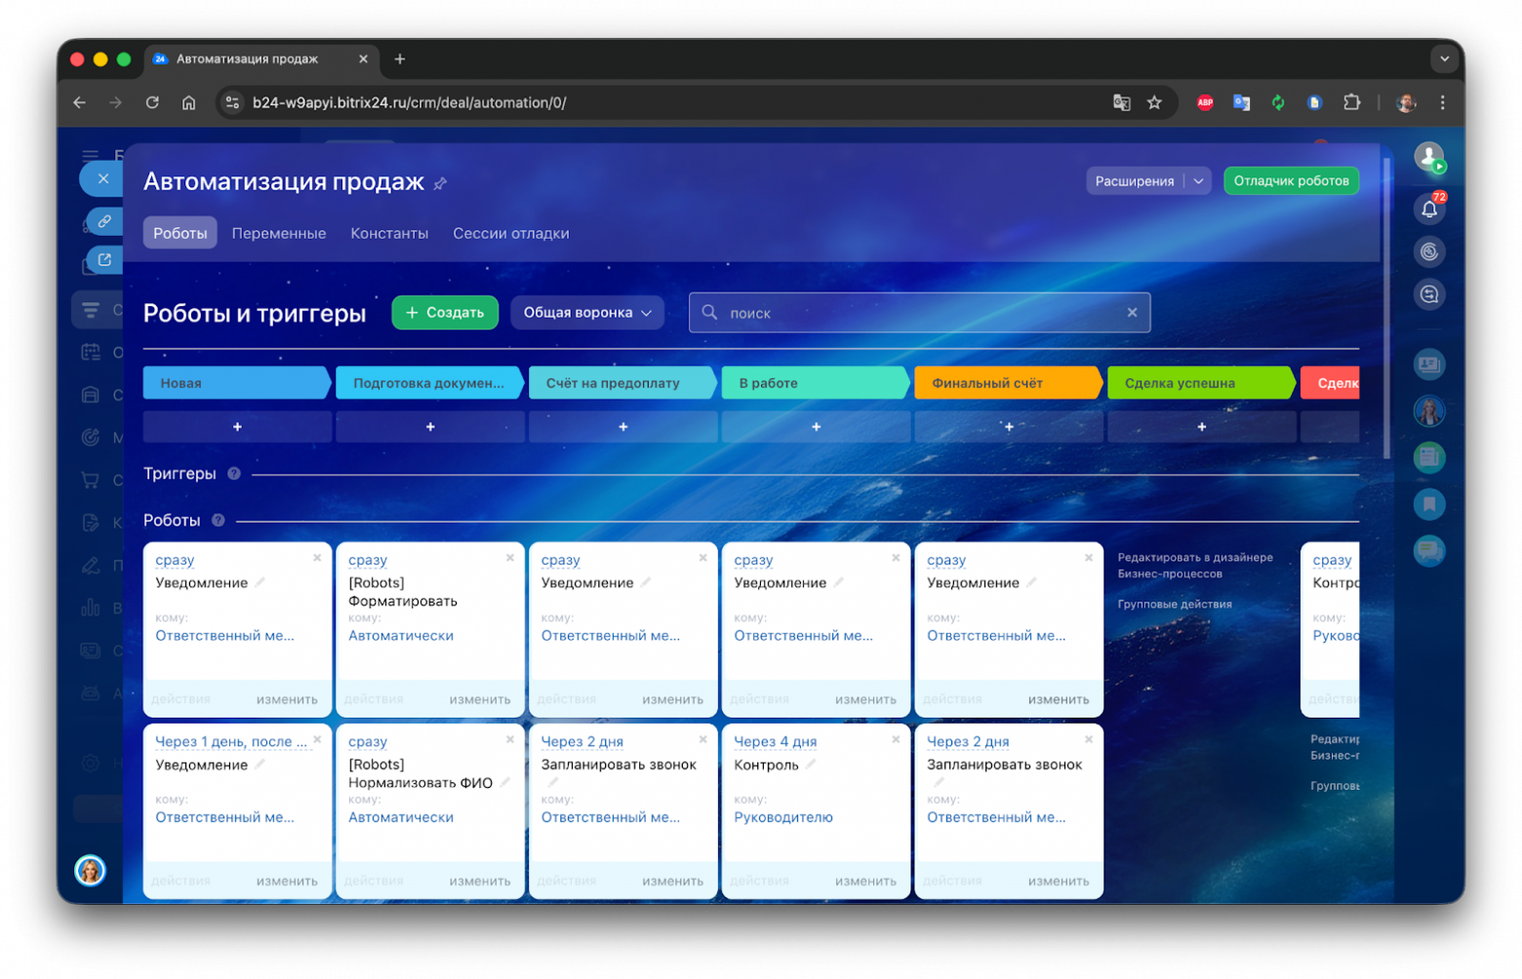Close the automation slider panel with the X button
The image size is (1522, 979).
tap(102, 178)
